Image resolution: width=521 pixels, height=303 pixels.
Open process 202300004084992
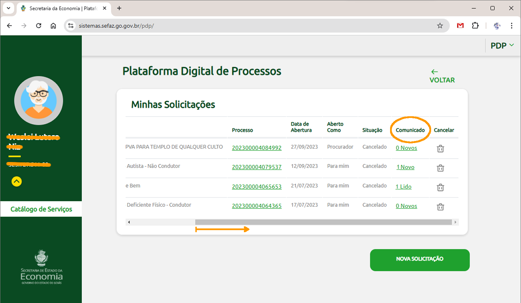(x=257, y=148)
